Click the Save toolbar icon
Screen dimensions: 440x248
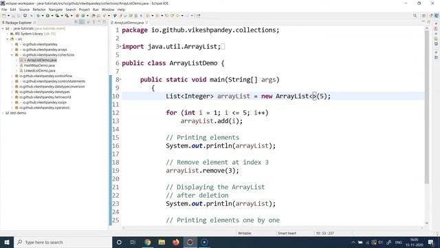tap(13, 16)
